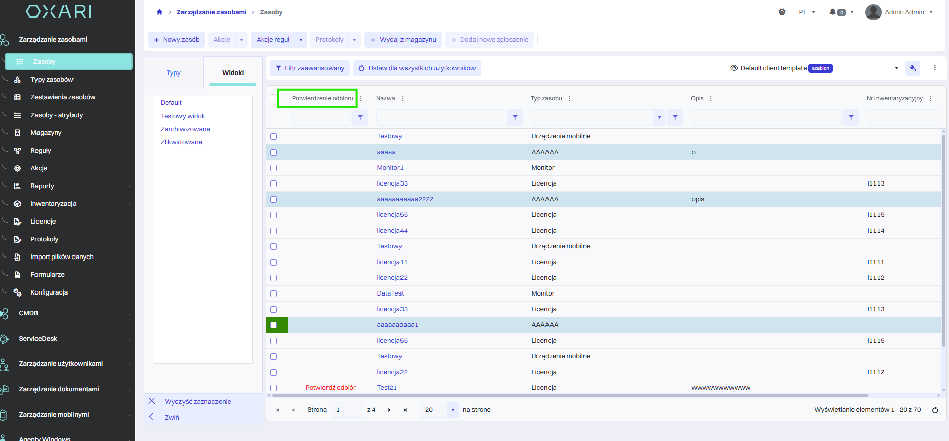Screen dimensions: 949x441
Task: Click the horizontal scrollbar of the grid
Action: pos(570,395)
